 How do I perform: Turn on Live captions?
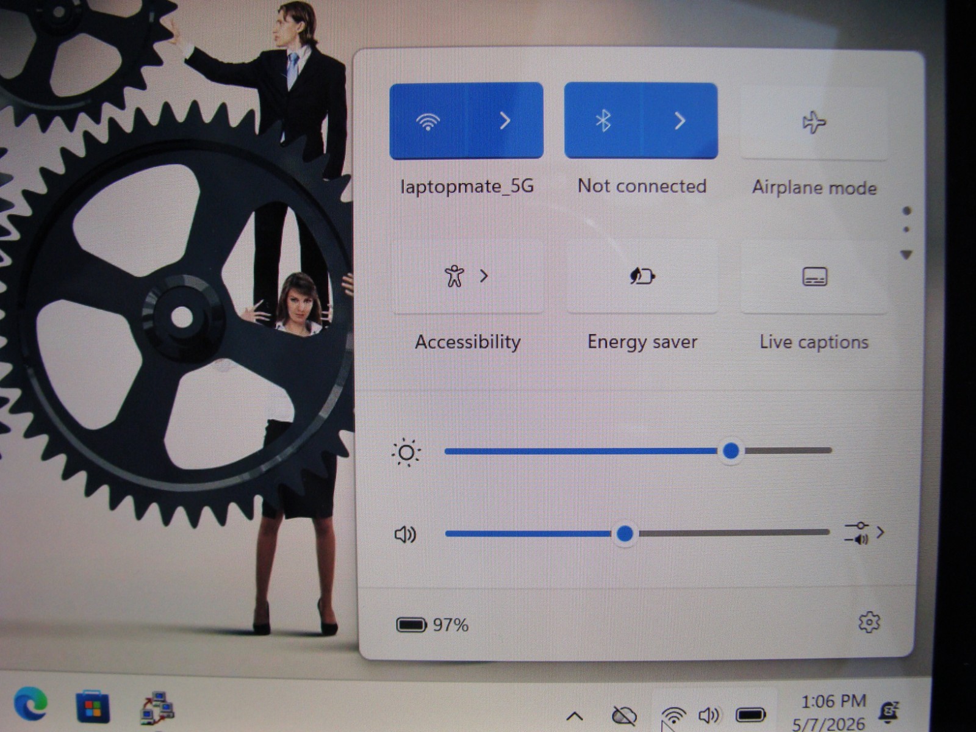(x=814, y=276)
